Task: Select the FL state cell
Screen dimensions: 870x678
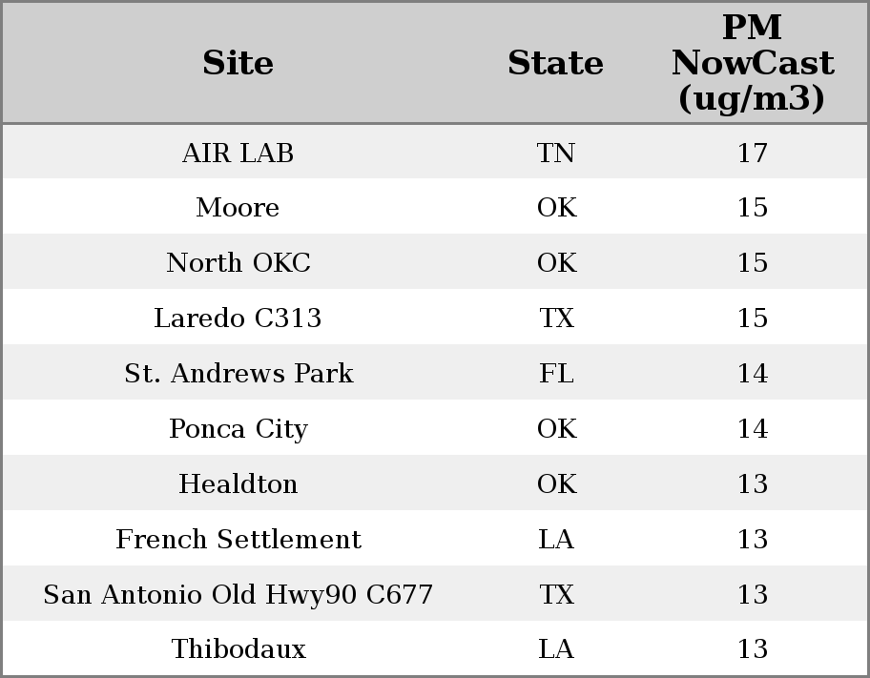Action: [556, 373]
